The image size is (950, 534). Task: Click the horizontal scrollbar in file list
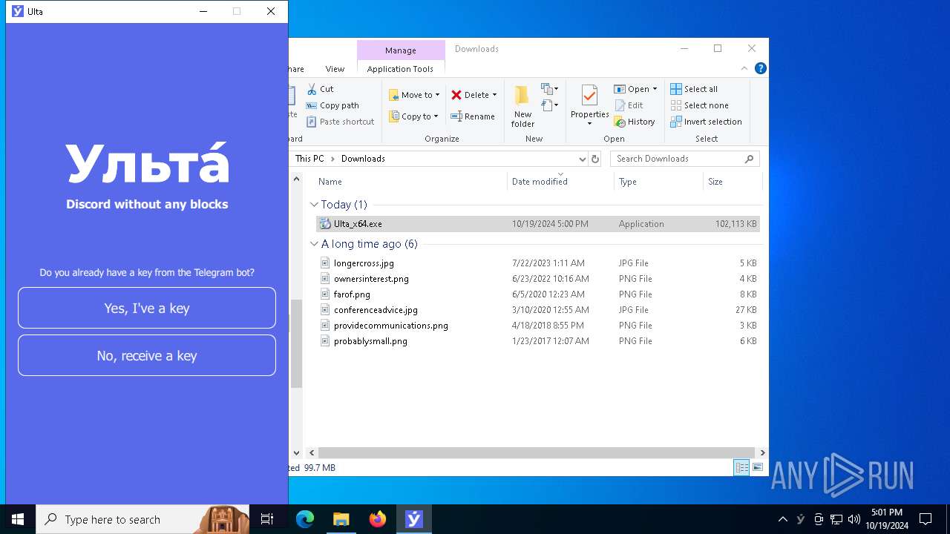coord(536,452)
